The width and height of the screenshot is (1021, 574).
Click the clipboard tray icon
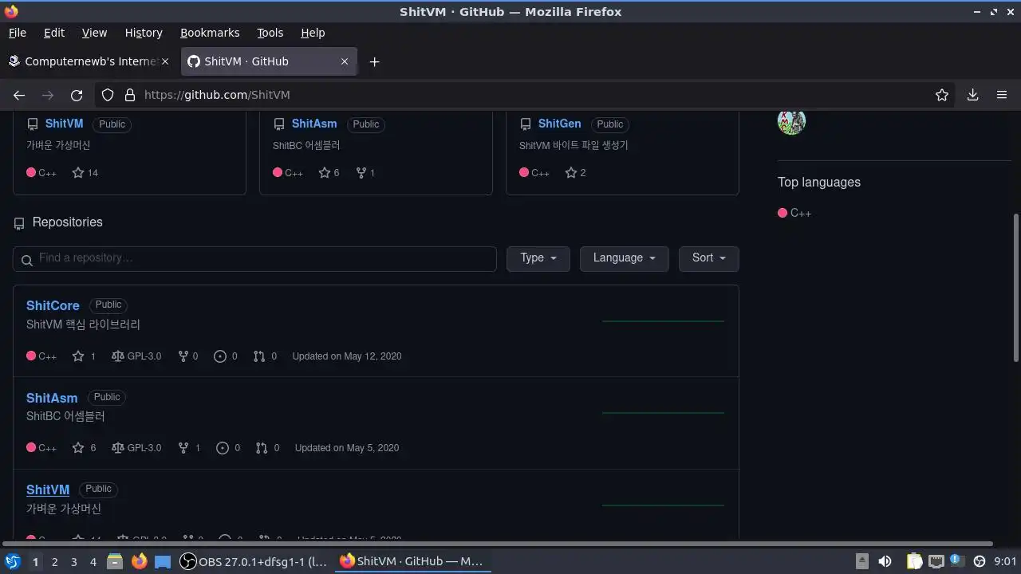[914, 561]
